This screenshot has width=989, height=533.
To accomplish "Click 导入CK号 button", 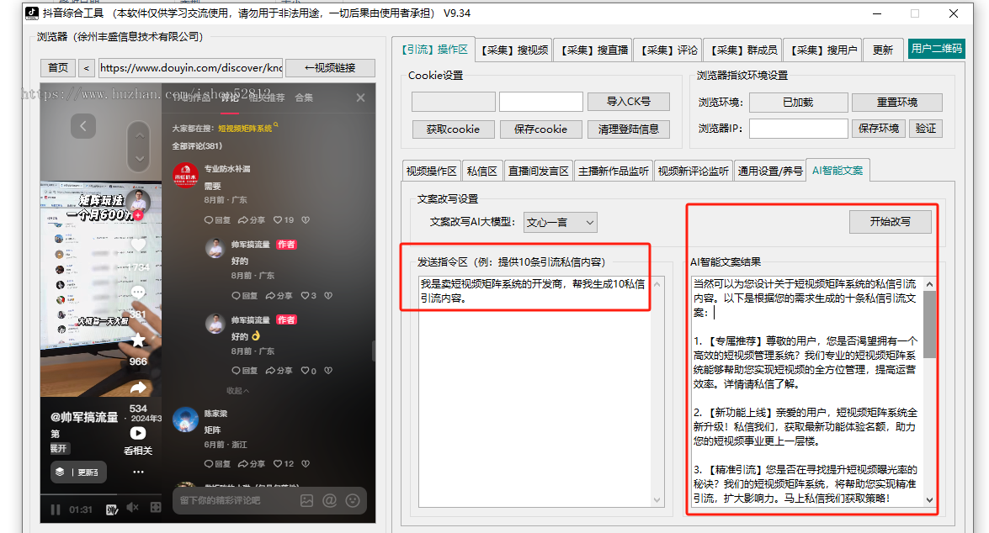I will [628, 102].
